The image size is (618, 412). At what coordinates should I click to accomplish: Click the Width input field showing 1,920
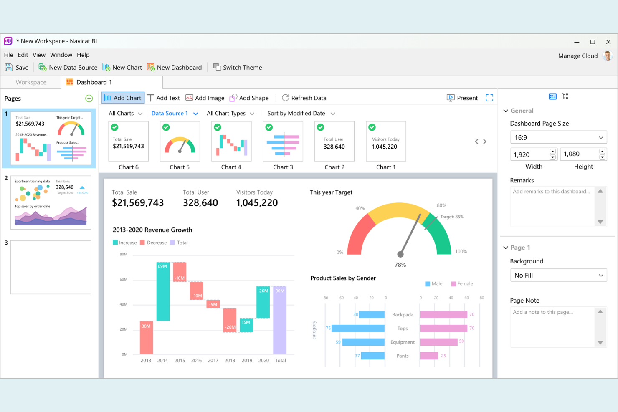529,154
